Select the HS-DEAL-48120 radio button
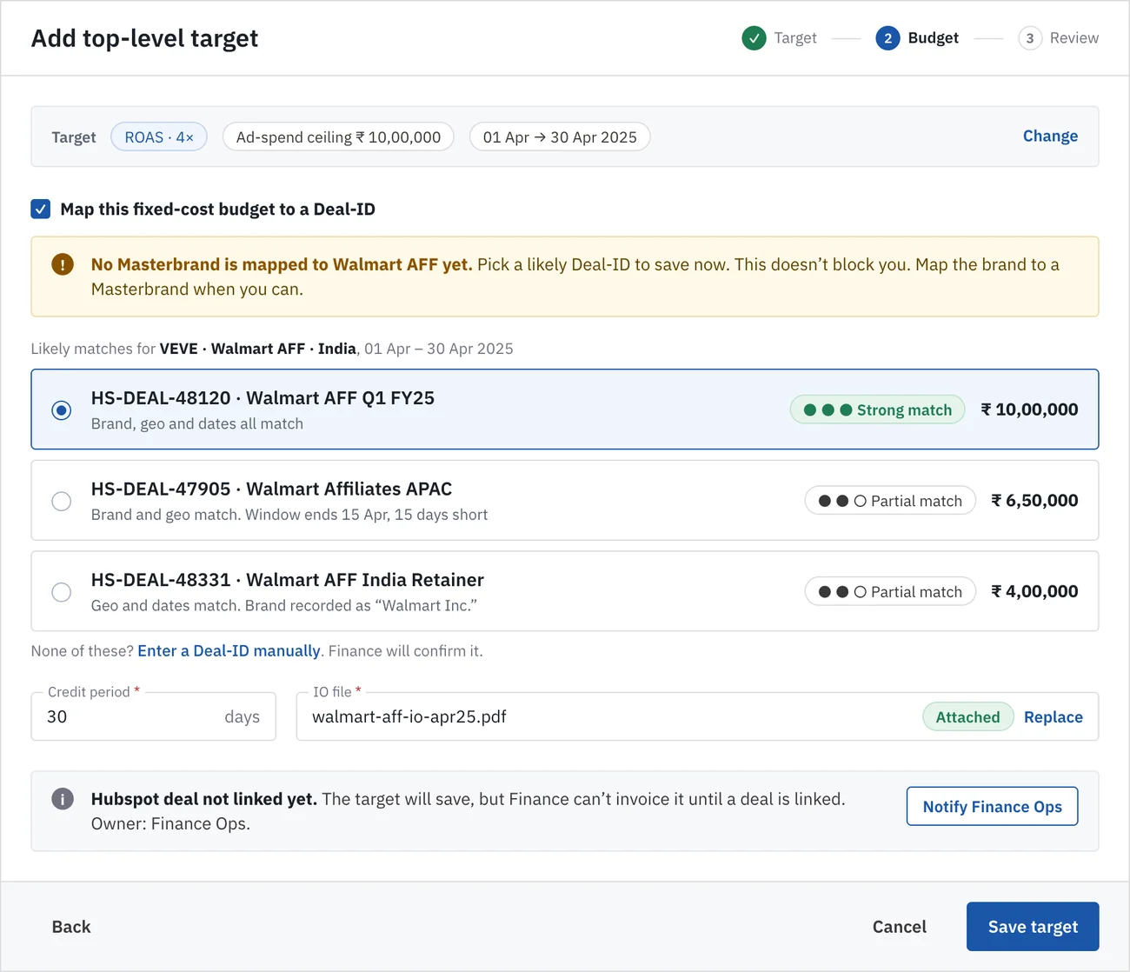 click(x=61, y=410)
